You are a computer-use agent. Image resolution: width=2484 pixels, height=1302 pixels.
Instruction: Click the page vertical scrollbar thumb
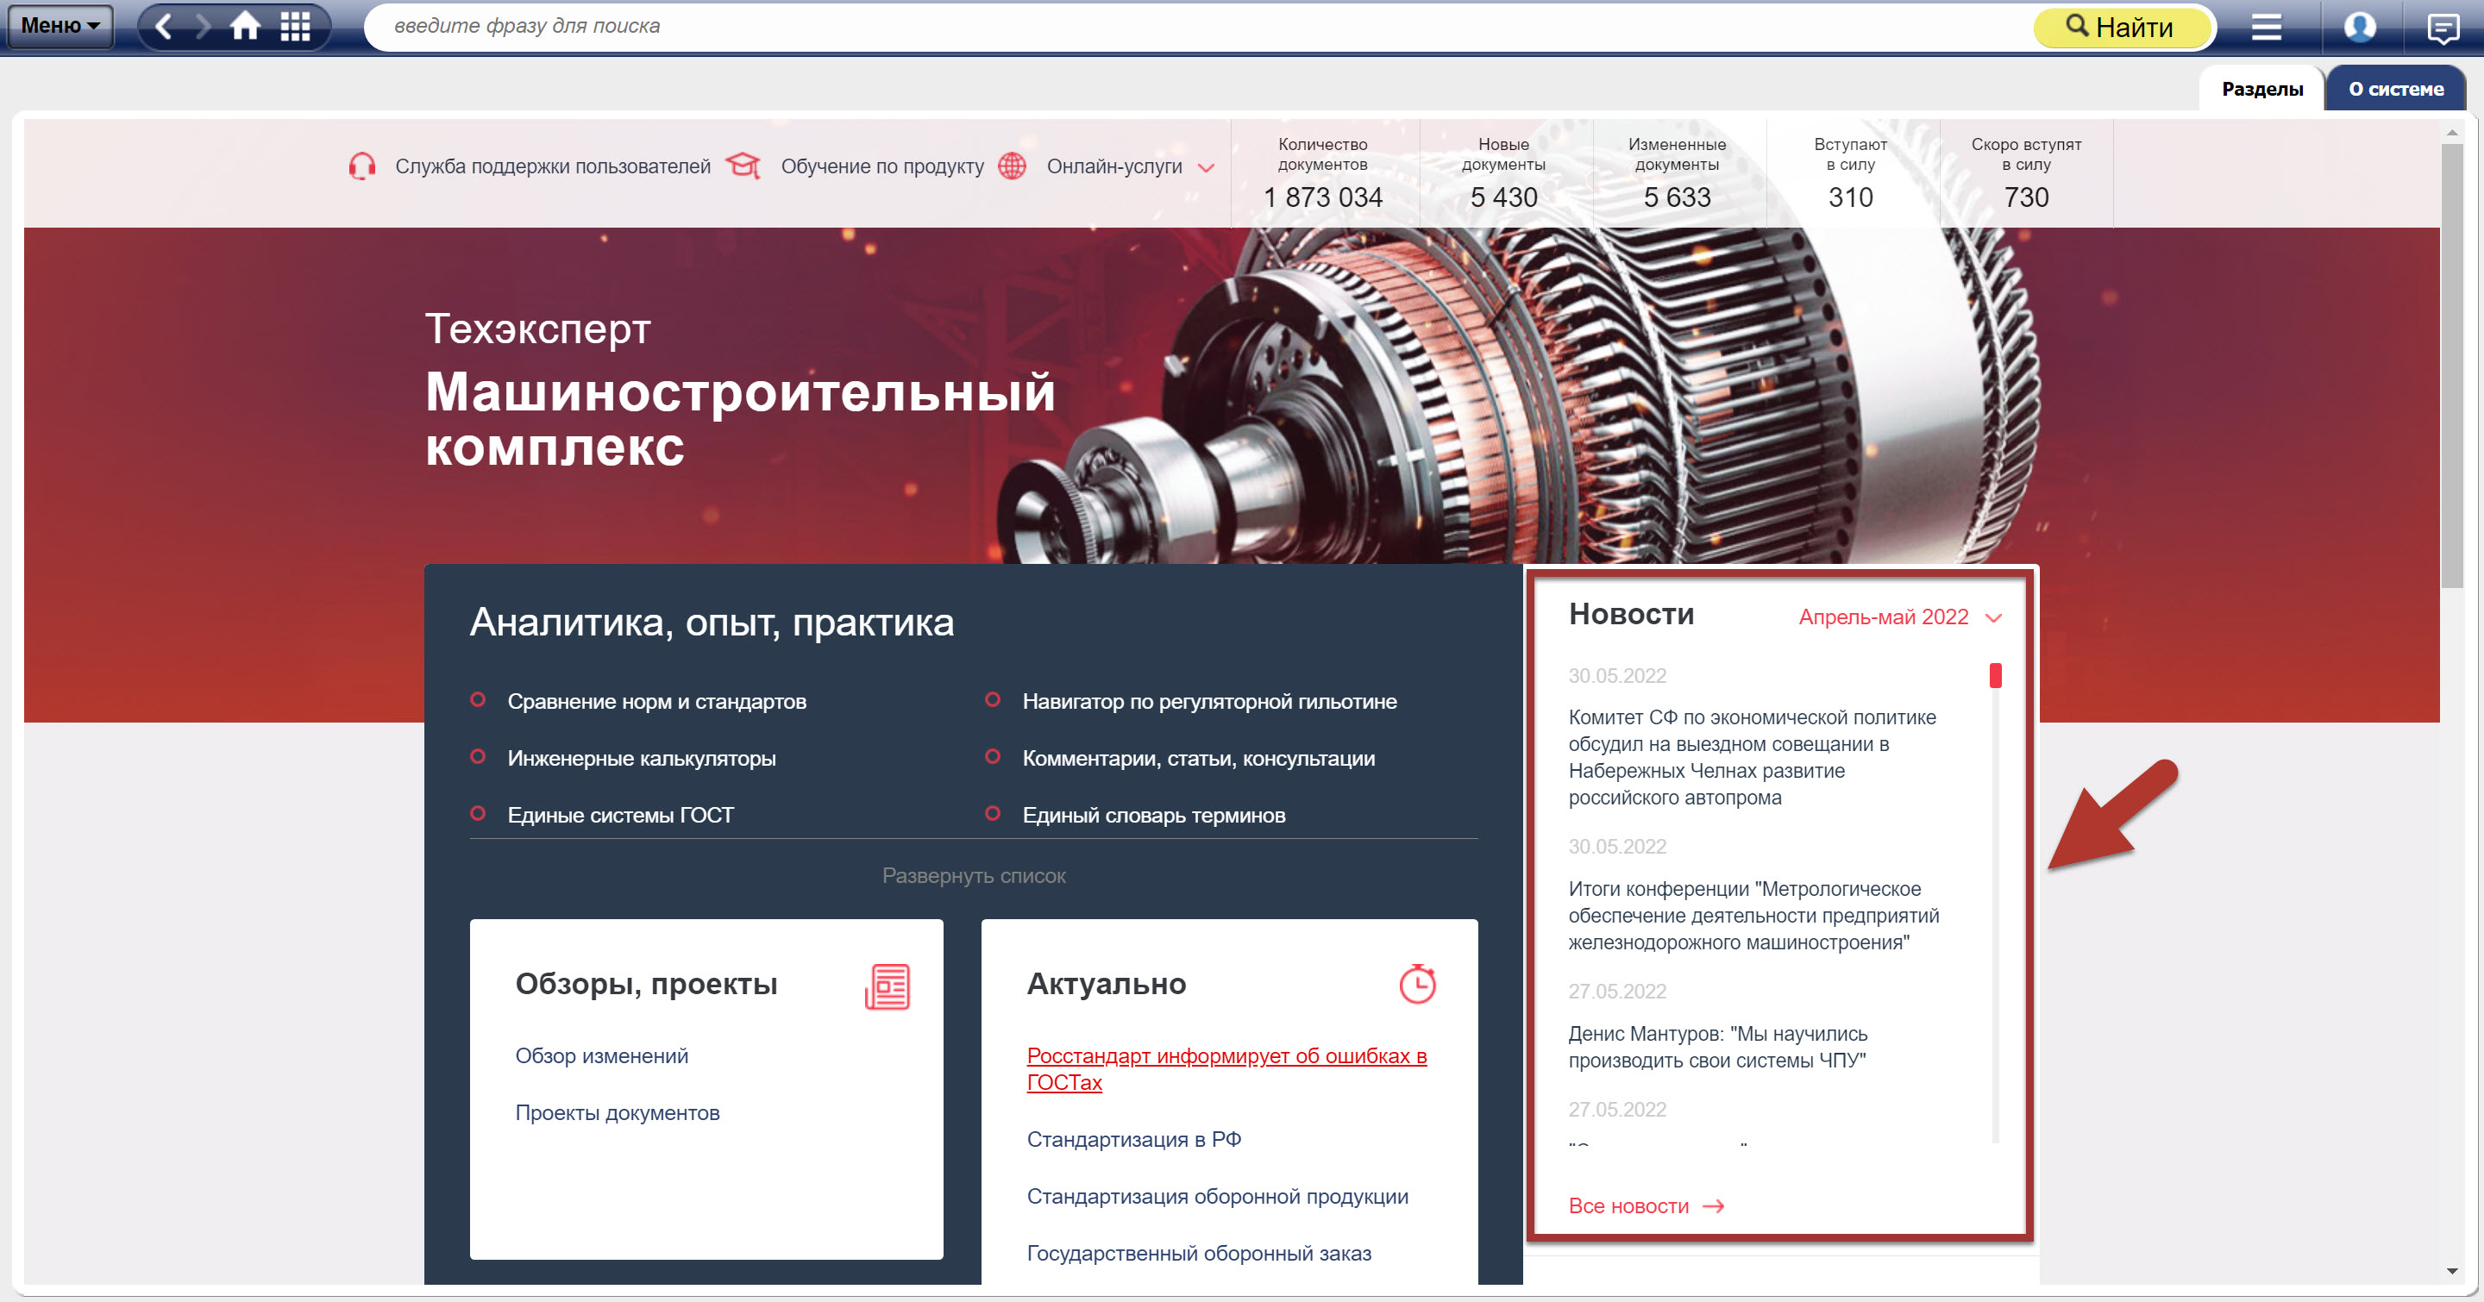pos(2452,366)
